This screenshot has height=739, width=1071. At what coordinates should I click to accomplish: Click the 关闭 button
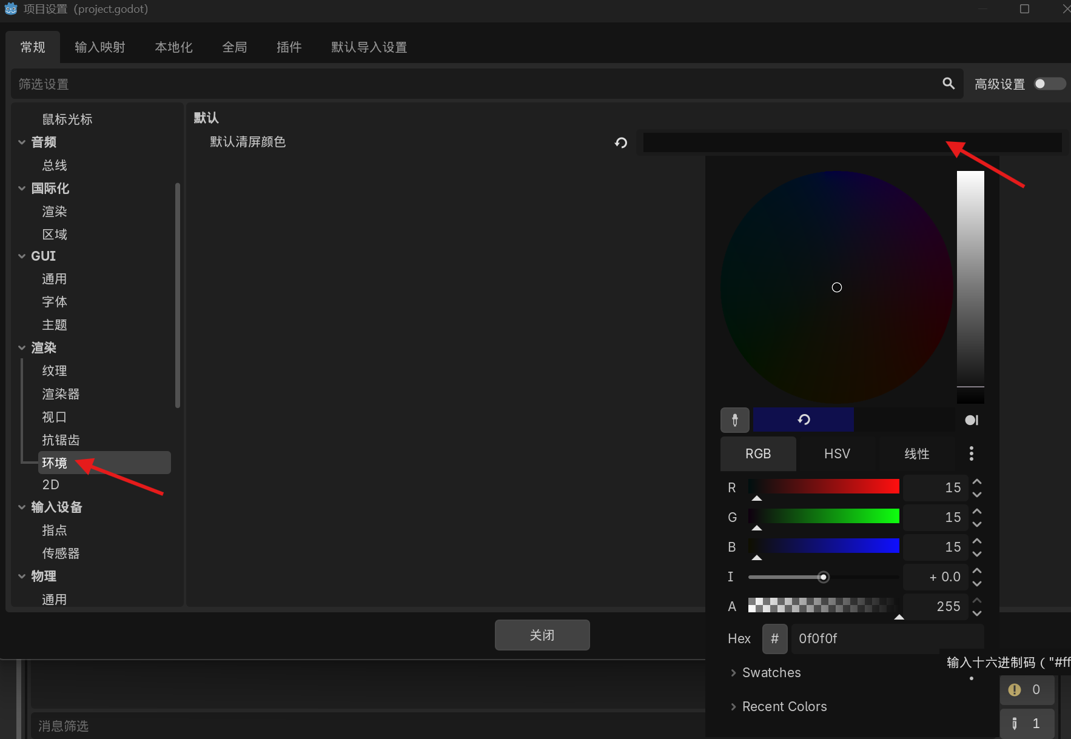[x=542, y=635]
